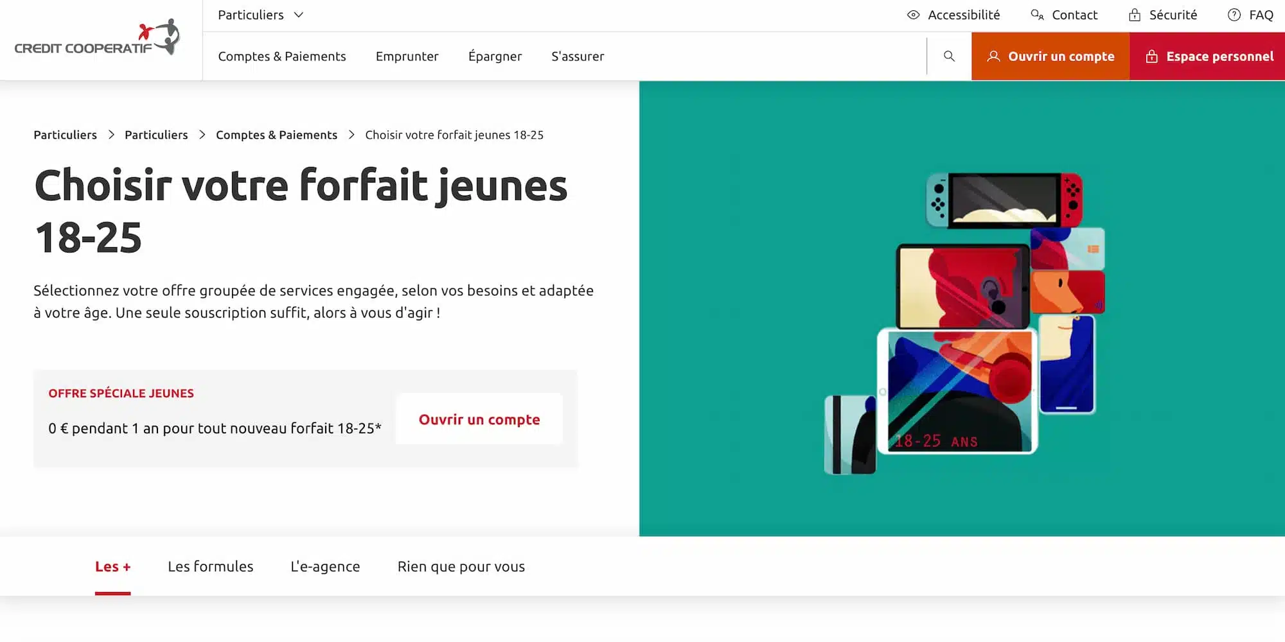Open the L'e-agence tab
Viewport: 1285px width, 642px height.
tap(325, 566)
